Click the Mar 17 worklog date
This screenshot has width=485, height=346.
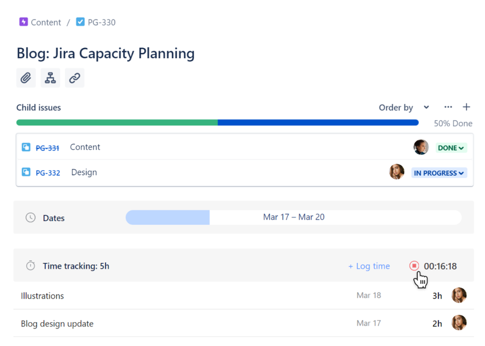click(368, 323)
